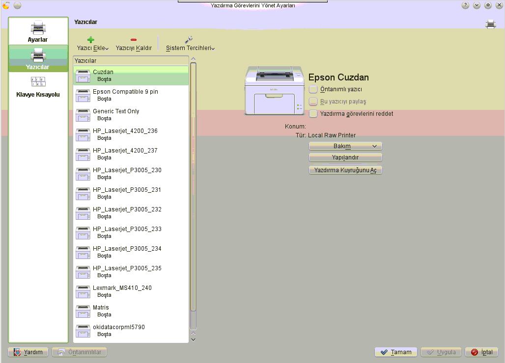Open the Ayarlar settings section
The height and width of the screenshot is (363, 505).
tap(38, 31)
